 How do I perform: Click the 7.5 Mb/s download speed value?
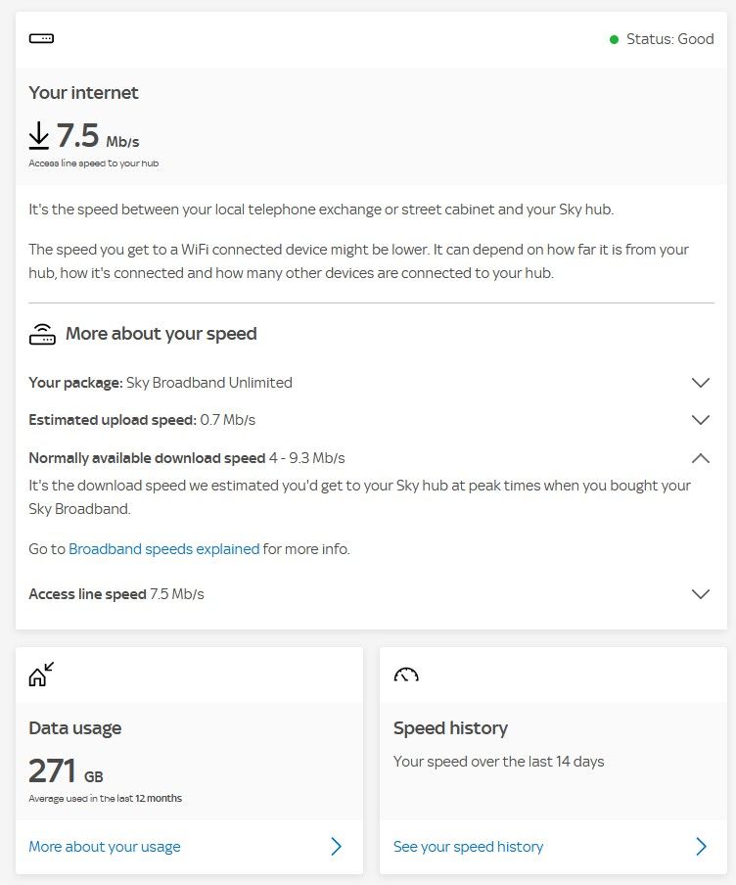pos(97,136)
